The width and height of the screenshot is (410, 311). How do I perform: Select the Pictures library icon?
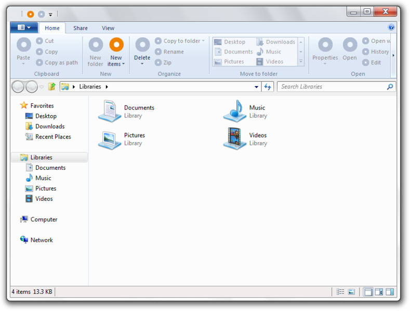pyautogui.click(x=110, y=139)
